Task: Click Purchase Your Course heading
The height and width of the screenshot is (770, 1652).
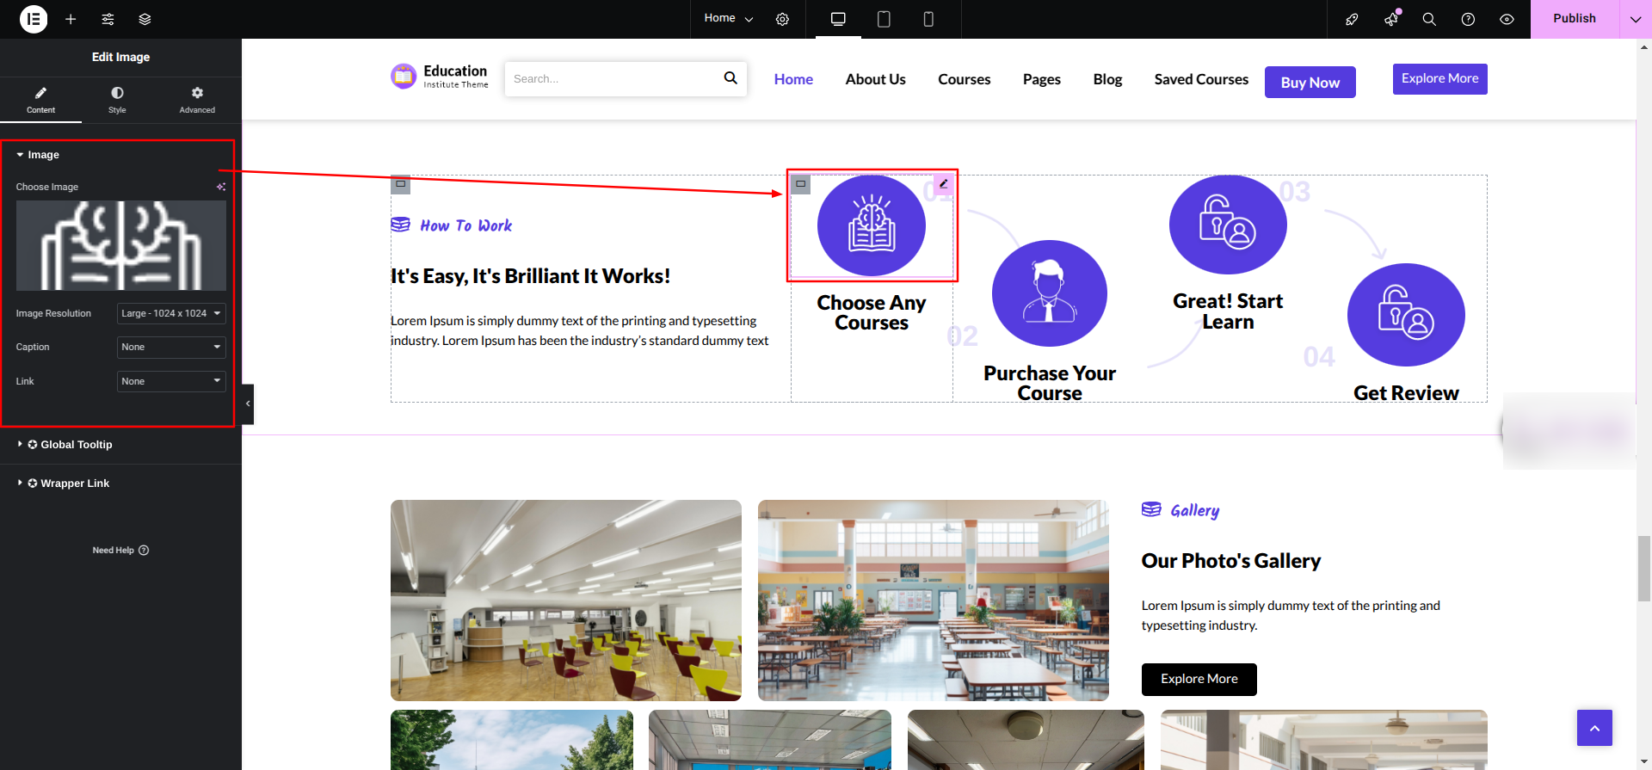Action: pyautogui.click(x=1050, y=383)
